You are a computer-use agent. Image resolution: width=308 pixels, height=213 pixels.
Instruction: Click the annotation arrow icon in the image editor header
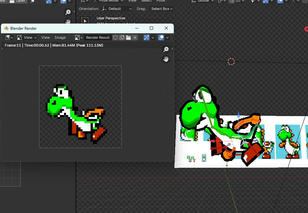coord(146,37)
